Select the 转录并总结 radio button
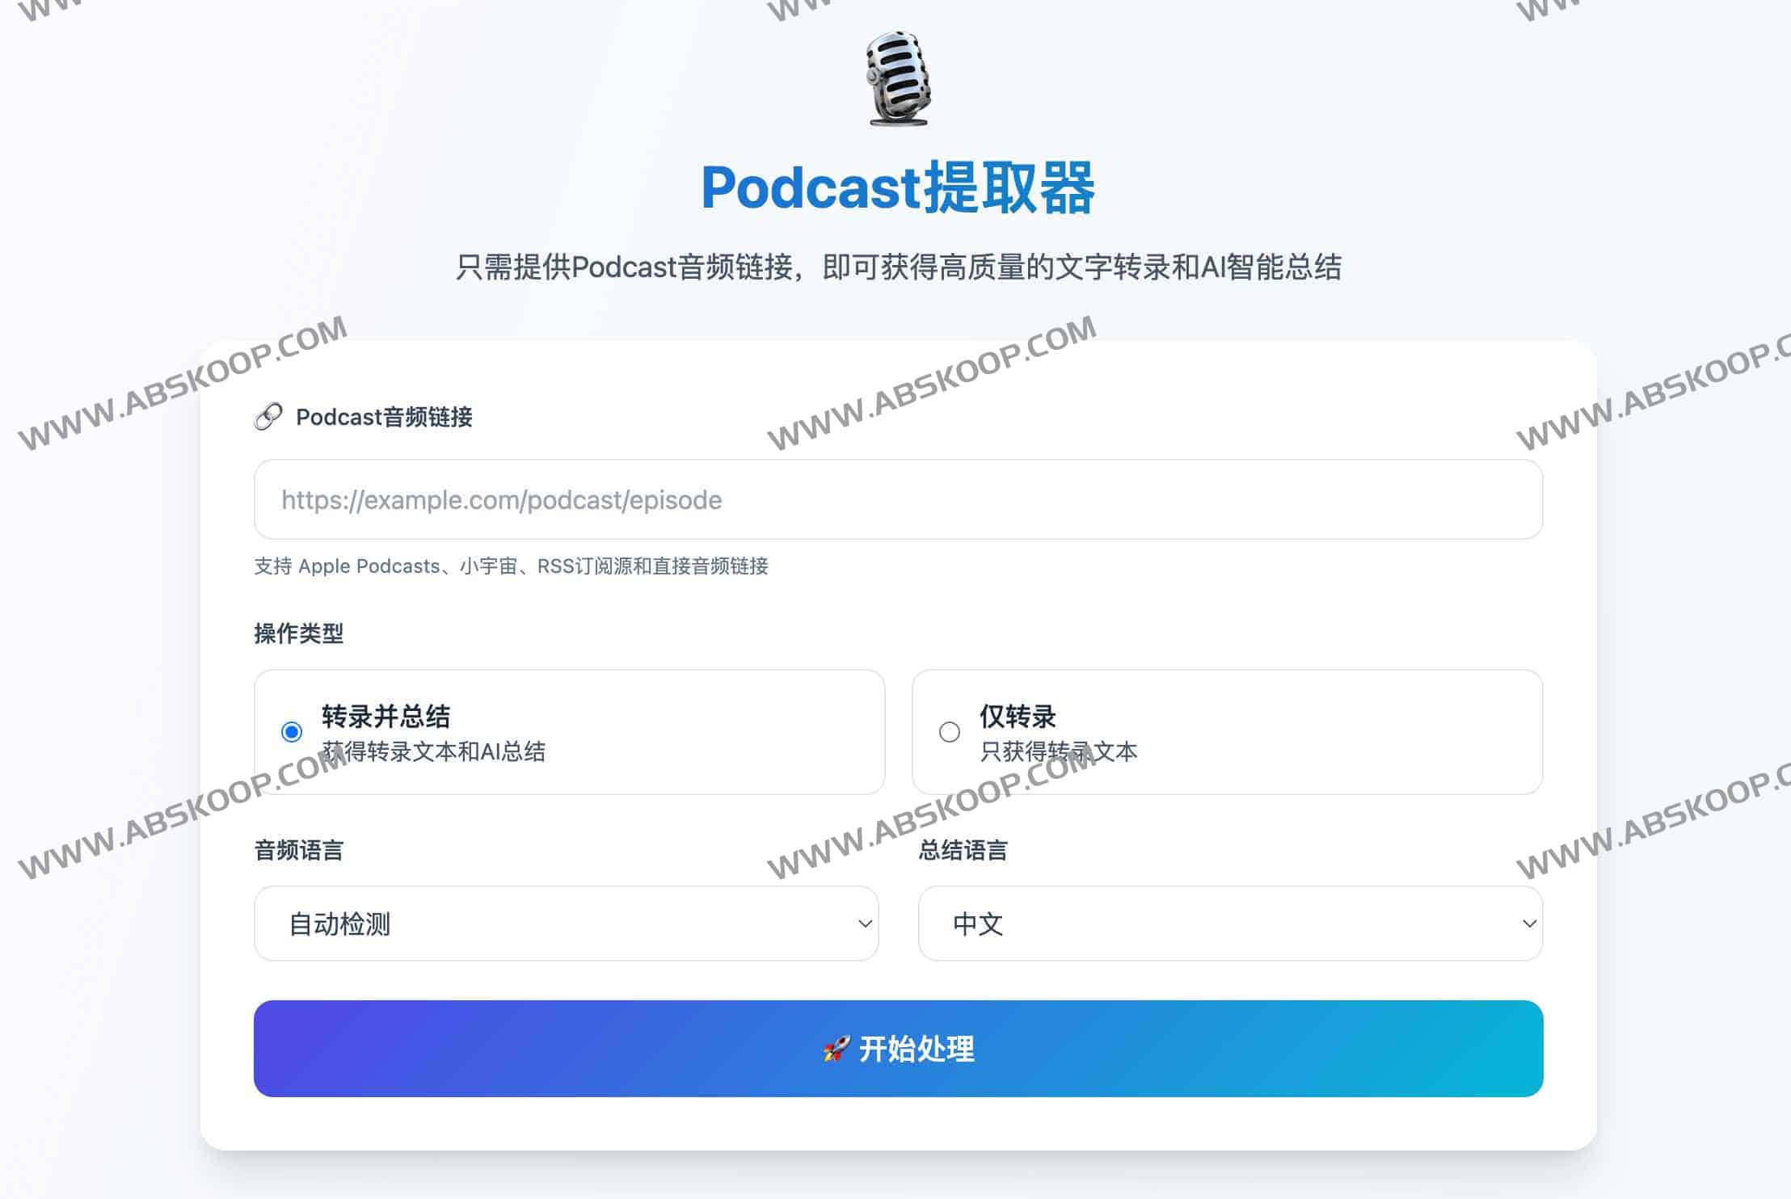 coord(292,732)
